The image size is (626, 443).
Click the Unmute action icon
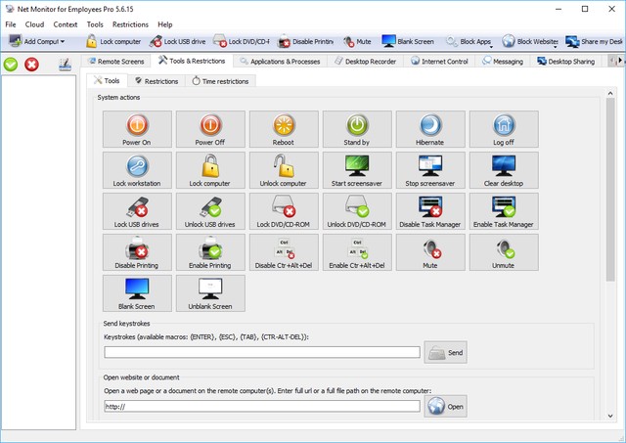point(503,252)
